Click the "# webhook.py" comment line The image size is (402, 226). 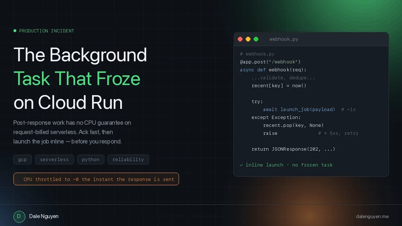point(257,54)
